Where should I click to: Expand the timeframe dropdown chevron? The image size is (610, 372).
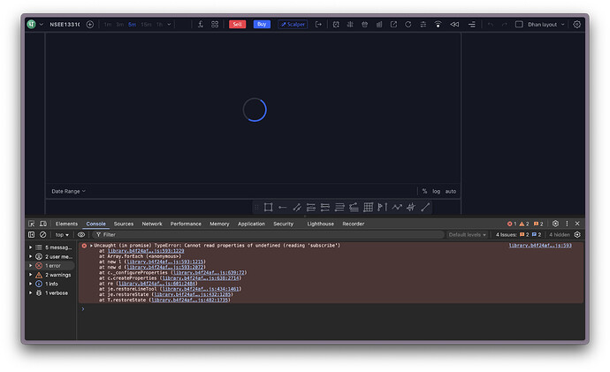pyautogui.click(x=169, y=25)
